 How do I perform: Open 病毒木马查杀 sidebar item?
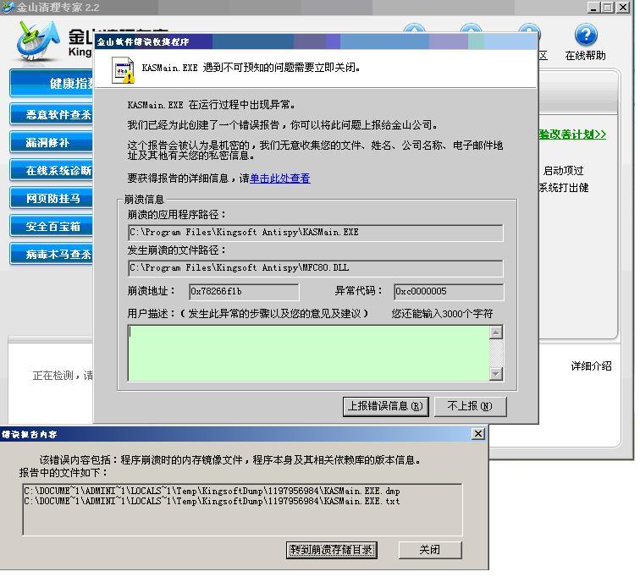click(52, 254)
